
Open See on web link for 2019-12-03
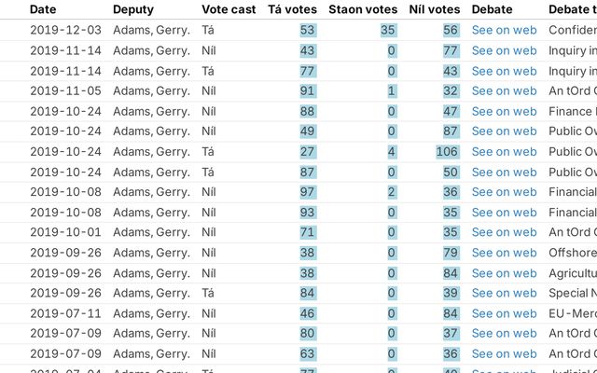click(x=504, y=30)
